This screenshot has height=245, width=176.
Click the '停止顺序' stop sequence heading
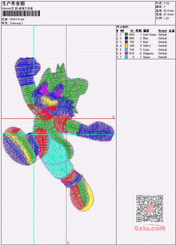(x=123, y=27)
